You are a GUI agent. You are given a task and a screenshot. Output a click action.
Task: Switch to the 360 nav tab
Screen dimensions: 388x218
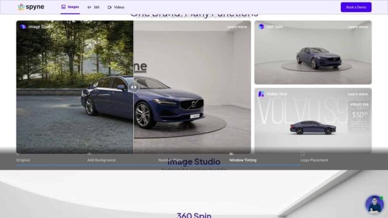tap(93, 7)
